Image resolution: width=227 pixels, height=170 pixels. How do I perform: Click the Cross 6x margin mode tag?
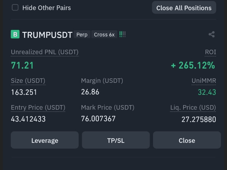(104, 35)
